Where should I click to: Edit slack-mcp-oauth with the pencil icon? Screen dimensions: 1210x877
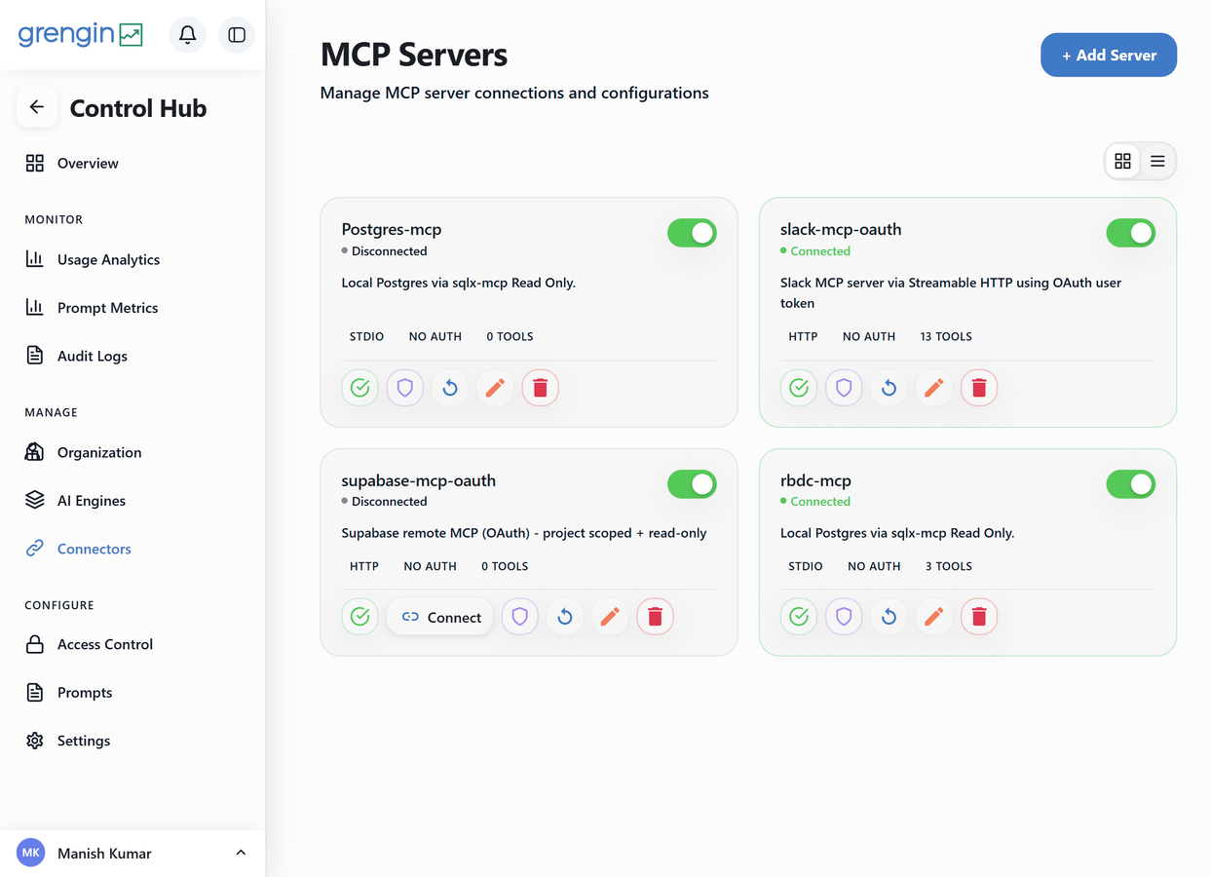pos(934,388)
